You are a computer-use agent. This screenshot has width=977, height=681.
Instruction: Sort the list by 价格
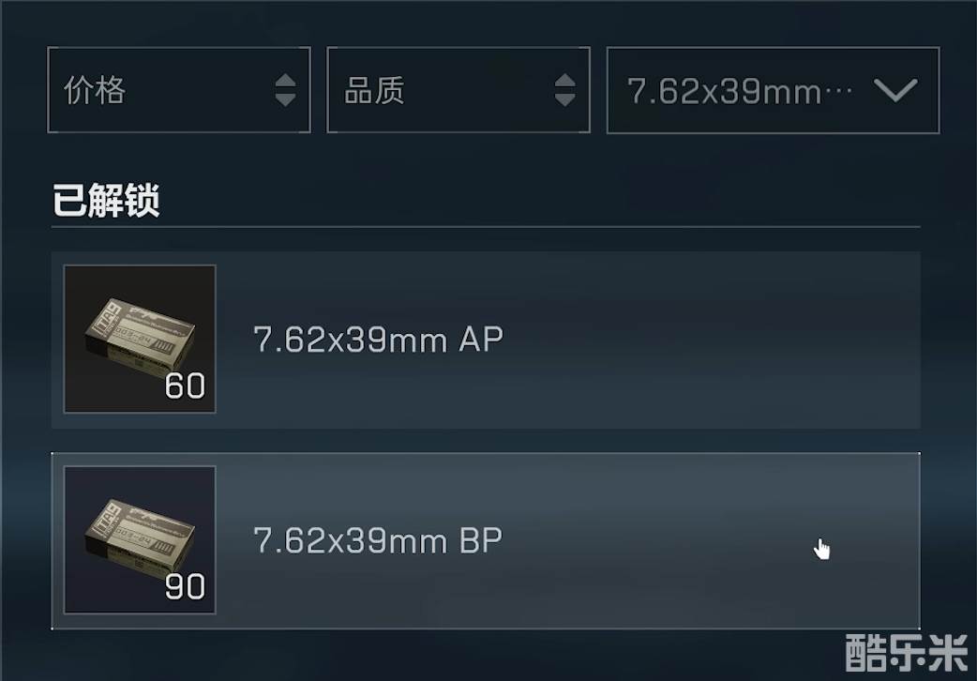(179, 90)
